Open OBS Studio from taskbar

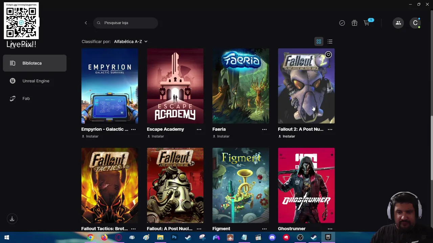point(300,238)
